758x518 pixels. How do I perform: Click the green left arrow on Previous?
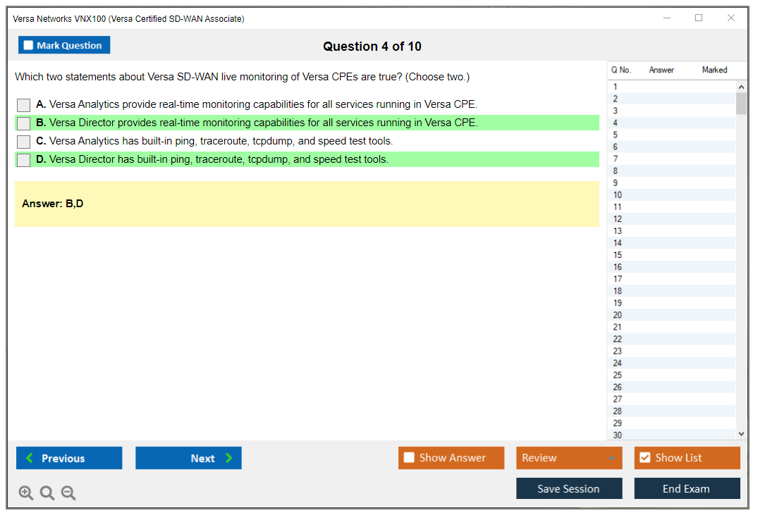click(30, 458)
